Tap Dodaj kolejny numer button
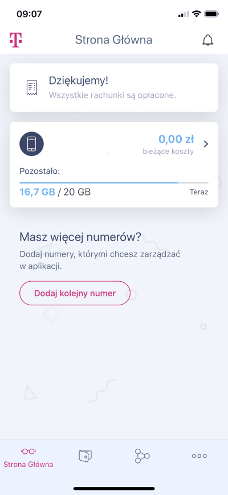The height and width of the screenshot is (495, 228). pyautogui.click(x=75, y=293)
